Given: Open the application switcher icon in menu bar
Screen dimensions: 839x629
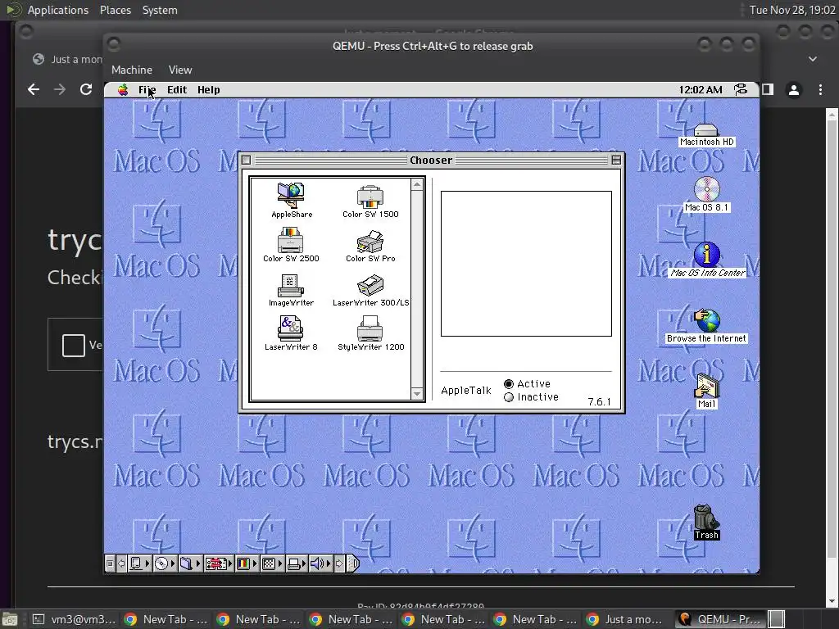Looking at the screenshot, I should pos(741,90).
